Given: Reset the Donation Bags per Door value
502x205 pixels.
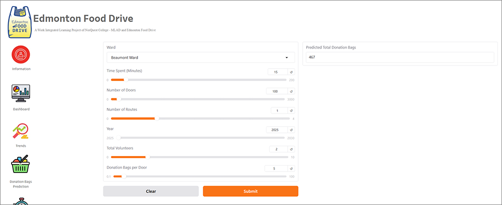Looking at the screenshot, I should pos(291,168).
